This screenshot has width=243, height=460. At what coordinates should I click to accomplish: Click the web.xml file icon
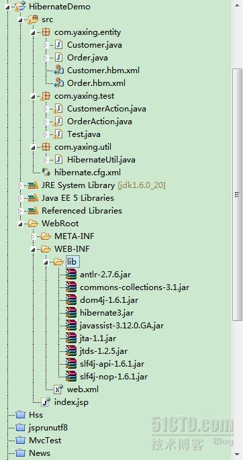(58, 389)
